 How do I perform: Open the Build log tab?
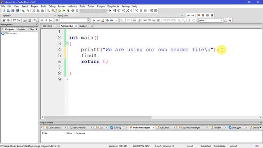[117, 127]
